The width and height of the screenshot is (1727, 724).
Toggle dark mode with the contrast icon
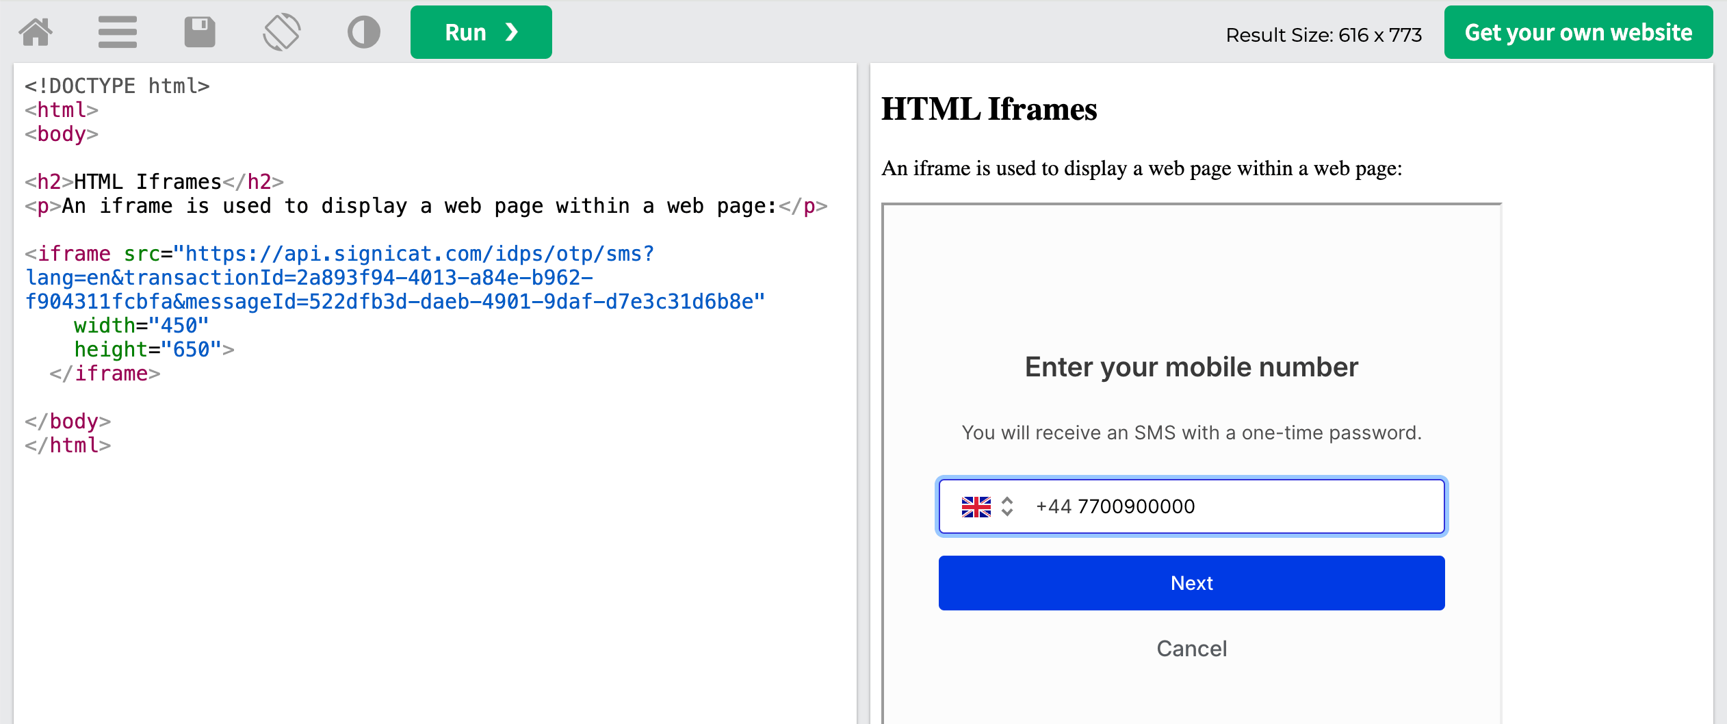363,31
